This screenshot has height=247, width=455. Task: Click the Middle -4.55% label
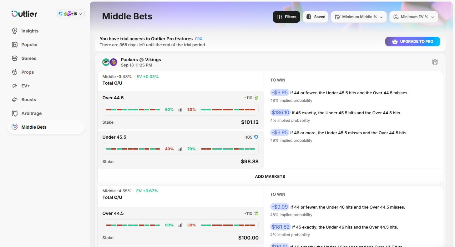point(117,191)
